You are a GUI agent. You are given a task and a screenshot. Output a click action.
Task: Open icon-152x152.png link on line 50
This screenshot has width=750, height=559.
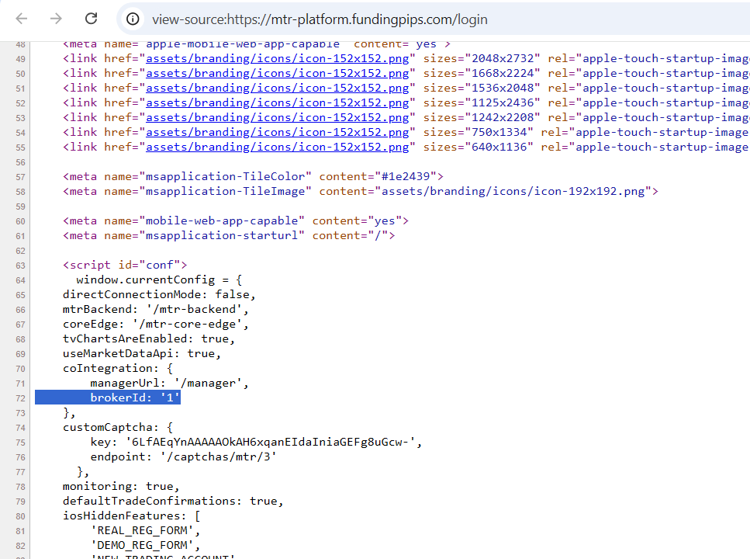(x=278, y=73)
